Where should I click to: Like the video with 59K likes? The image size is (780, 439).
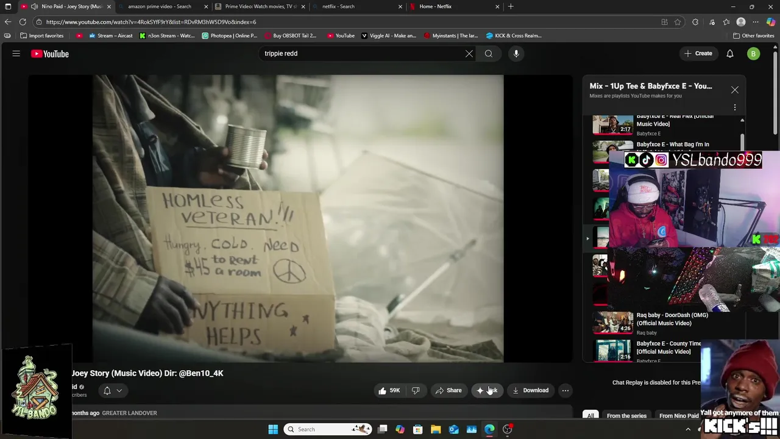(389, 390)
